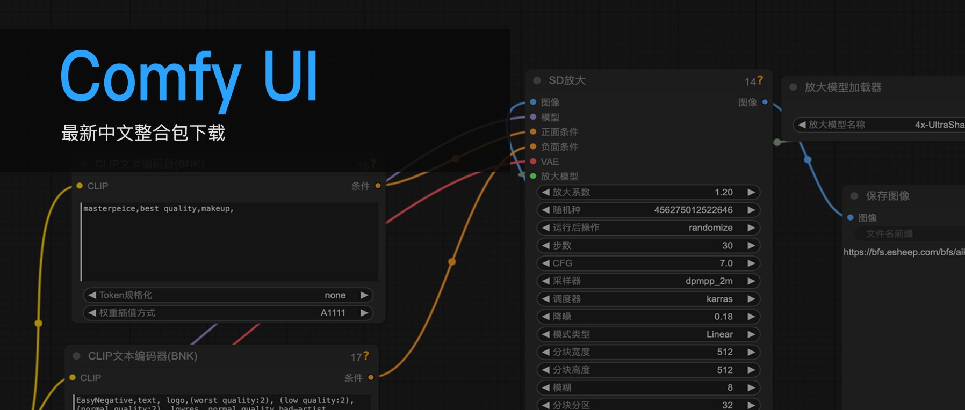Select 图像 input socket on 保存图像
965x410 pixels.
tap(851, 217)
